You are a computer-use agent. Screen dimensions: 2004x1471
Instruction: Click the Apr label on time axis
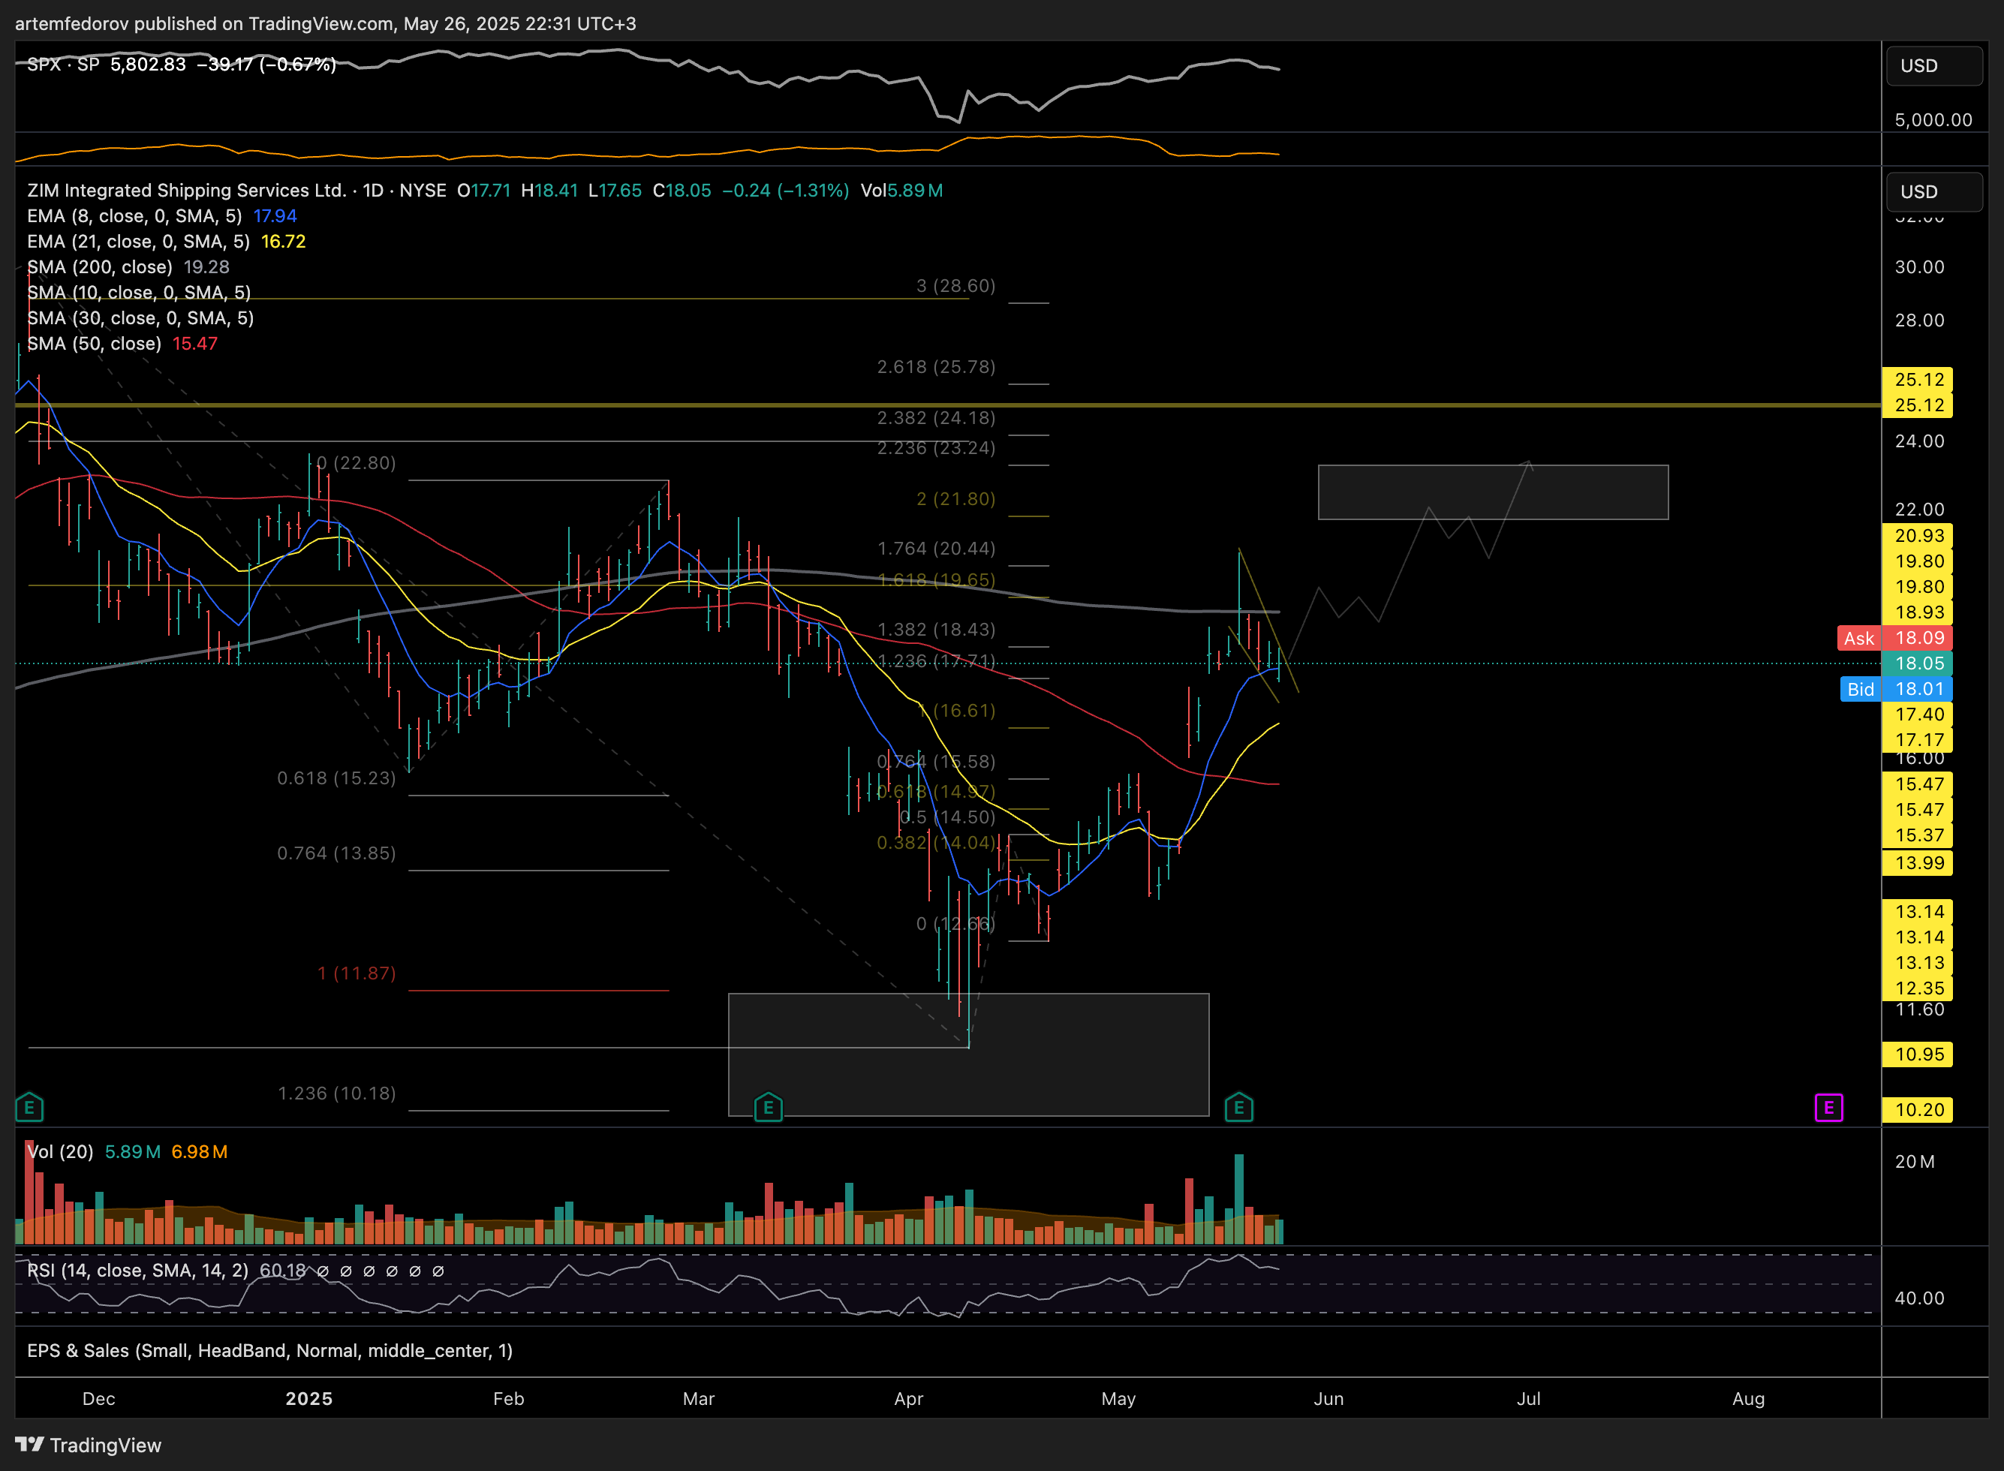pos(908,1399)
